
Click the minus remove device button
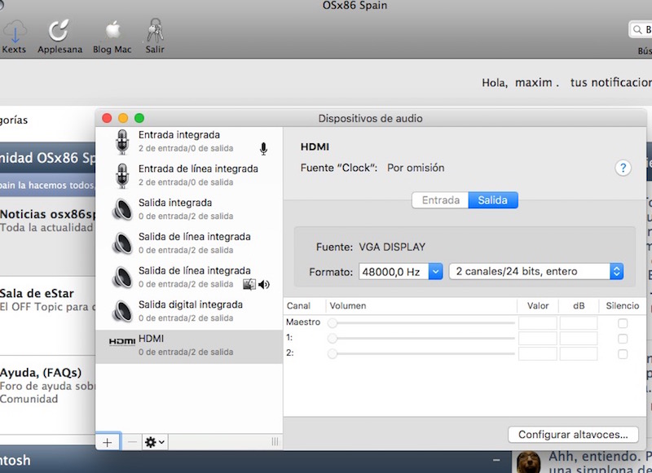132,442
